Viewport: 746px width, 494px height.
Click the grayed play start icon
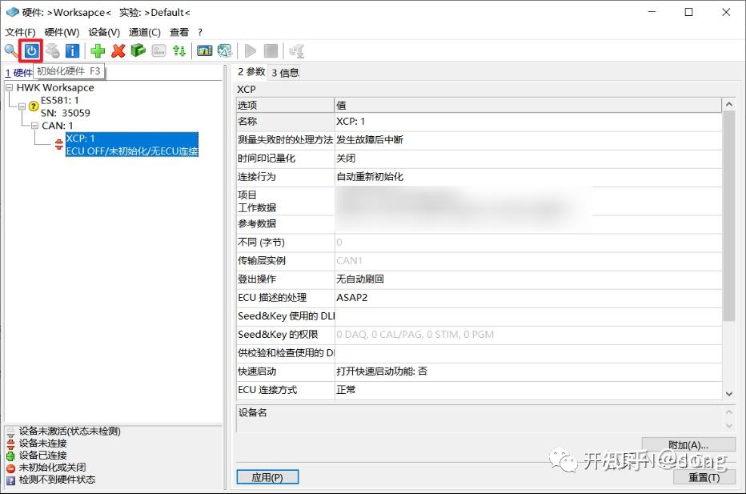[x=251, y=50]
